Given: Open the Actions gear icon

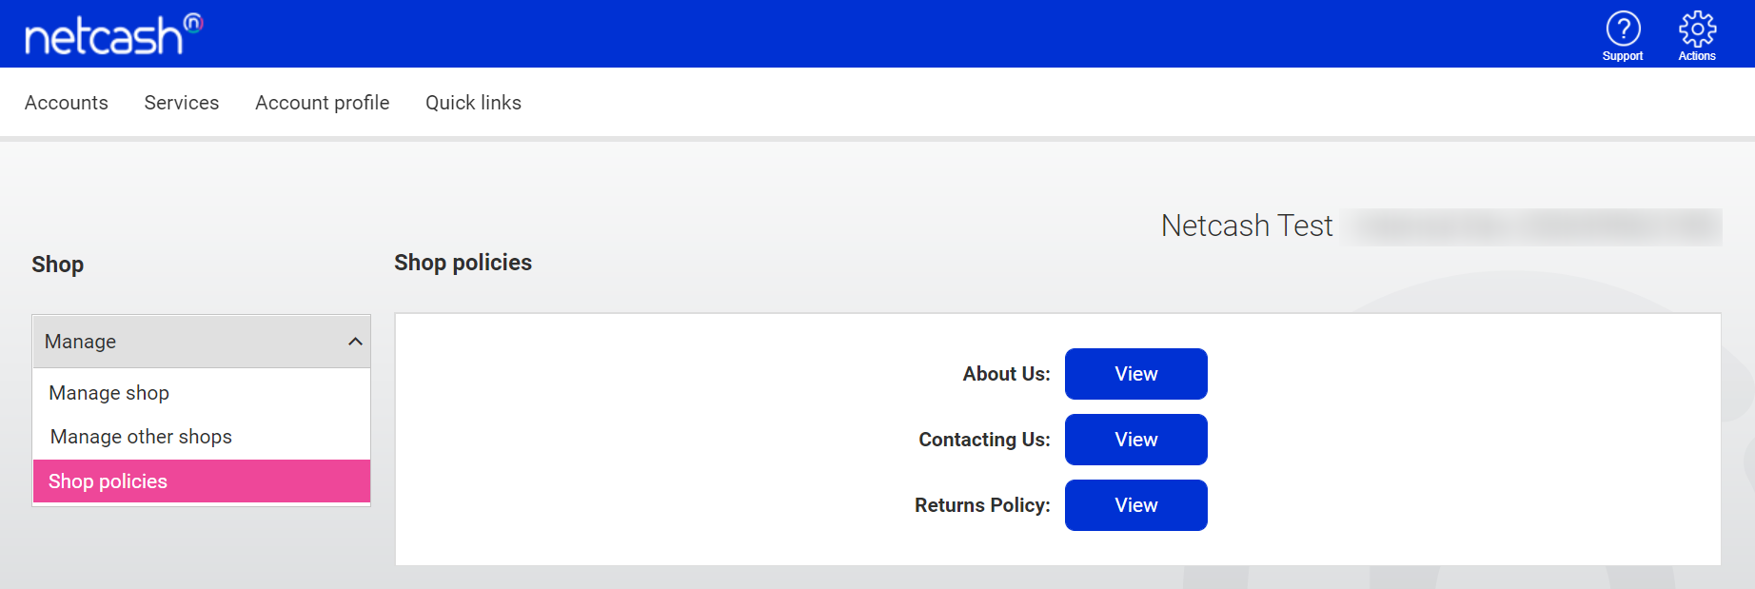Looking at the screenshot, I should tap(1697, 29).
